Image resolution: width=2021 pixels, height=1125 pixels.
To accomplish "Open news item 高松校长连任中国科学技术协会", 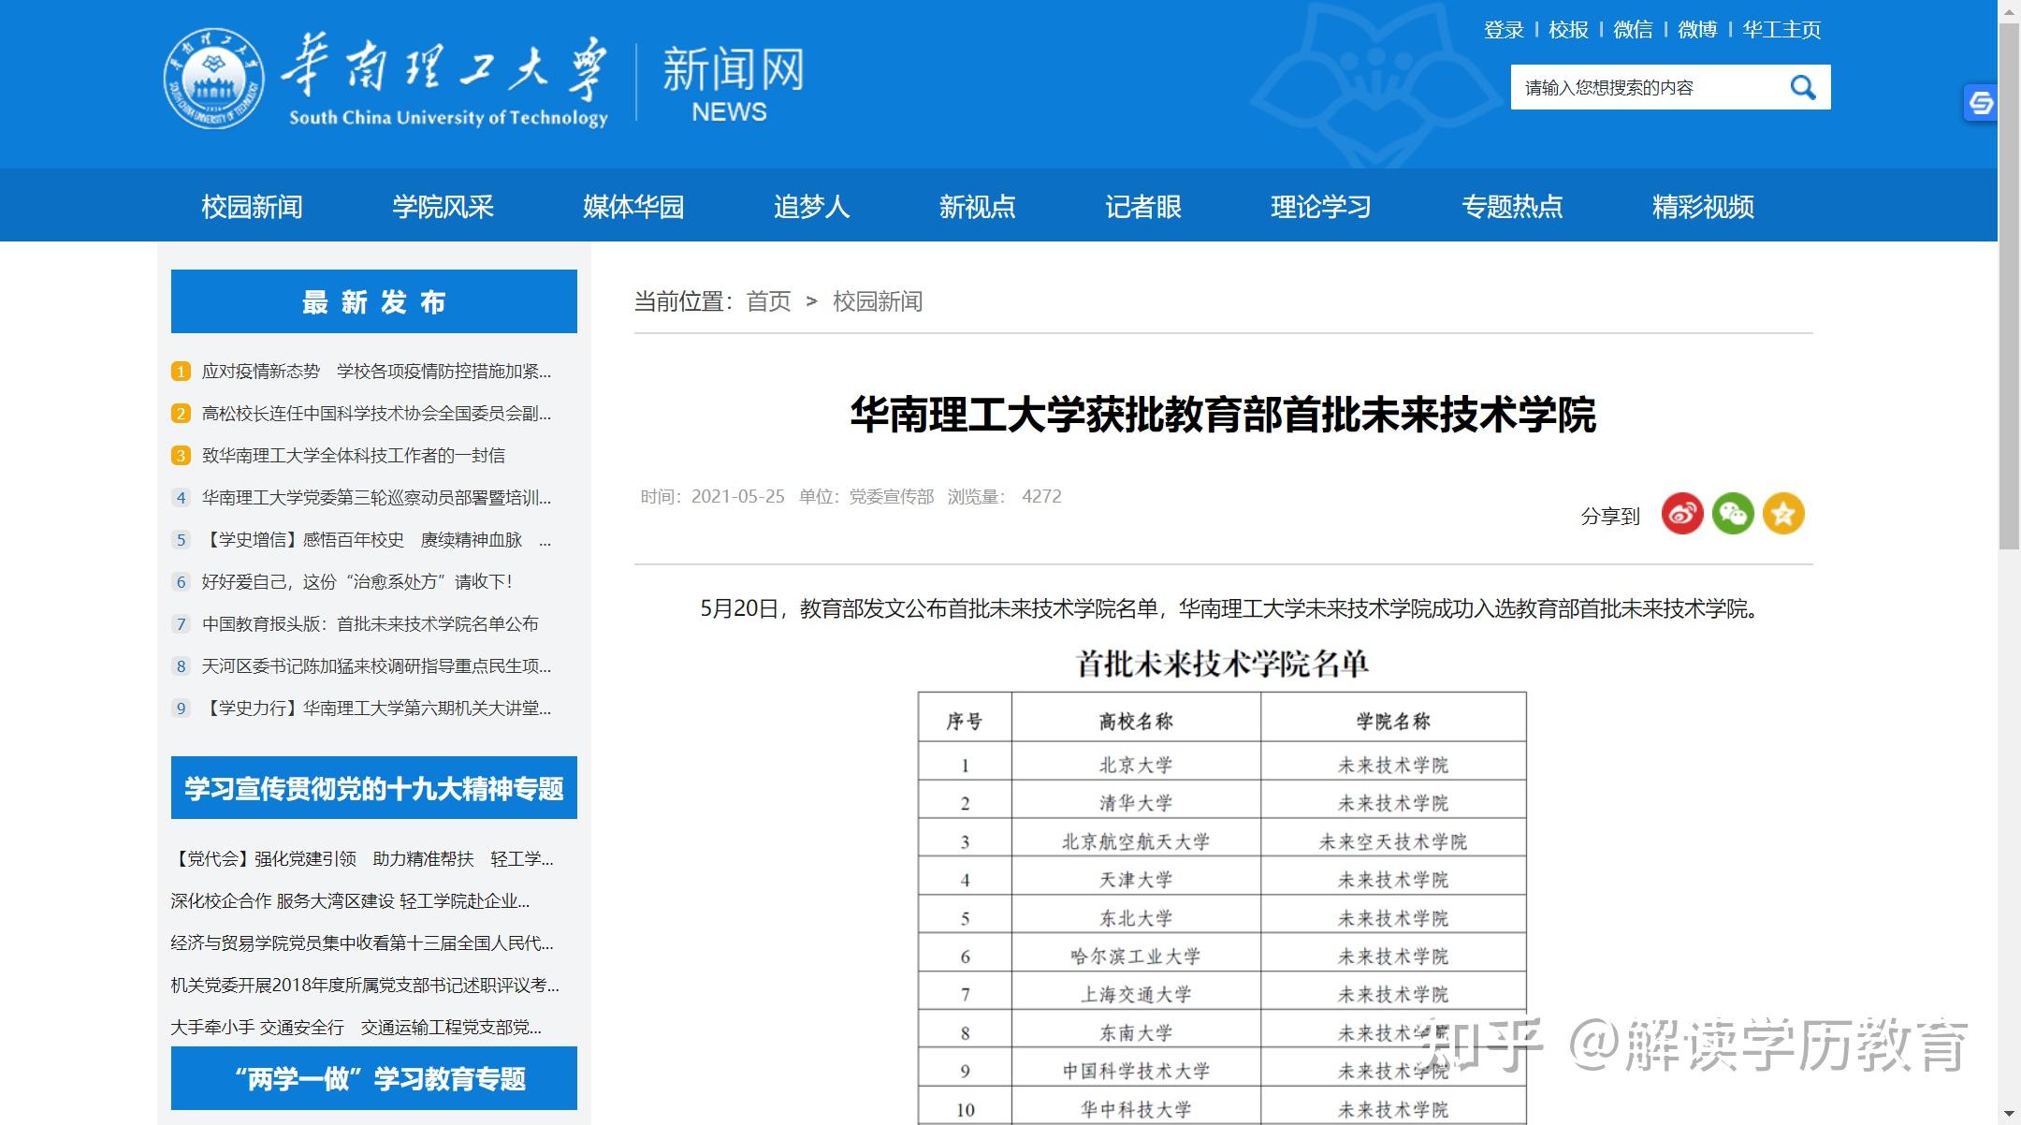I will (376, 414).
